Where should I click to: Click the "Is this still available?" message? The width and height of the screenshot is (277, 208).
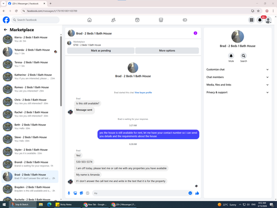tap(88, 103)
